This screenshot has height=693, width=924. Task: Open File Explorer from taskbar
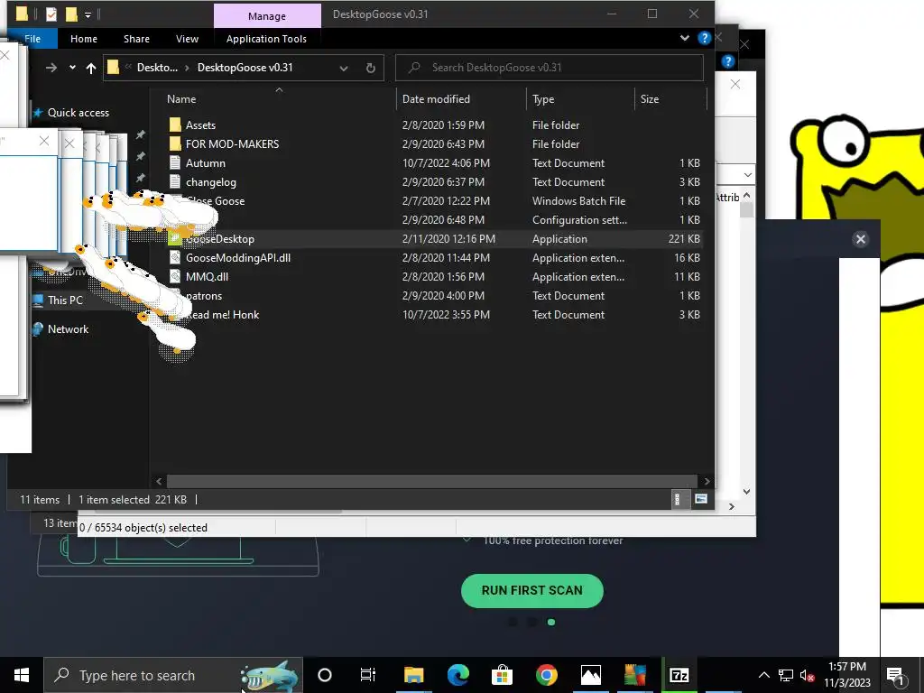pos(413,675)
